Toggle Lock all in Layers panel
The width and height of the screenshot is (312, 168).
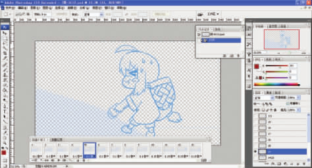[x=275, y=110]
